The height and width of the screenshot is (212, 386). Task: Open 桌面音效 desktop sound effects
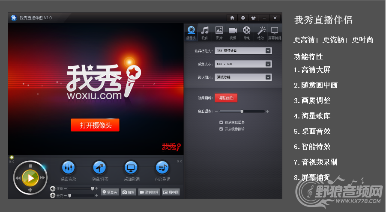tap(68, 168)
